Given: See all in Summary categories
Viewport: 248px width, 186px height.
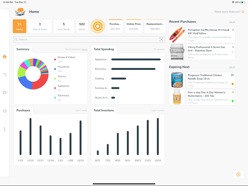Looking at the screenshot, I should tap(84, 49).
